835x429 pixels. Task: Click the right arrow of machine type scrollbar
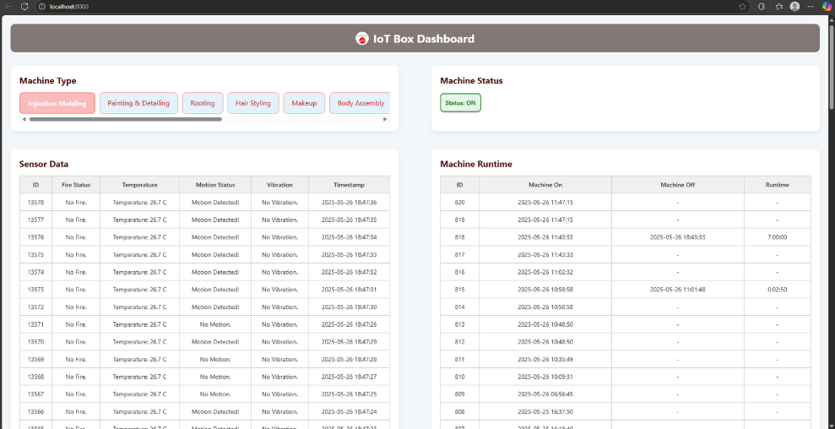click(385, 119)
